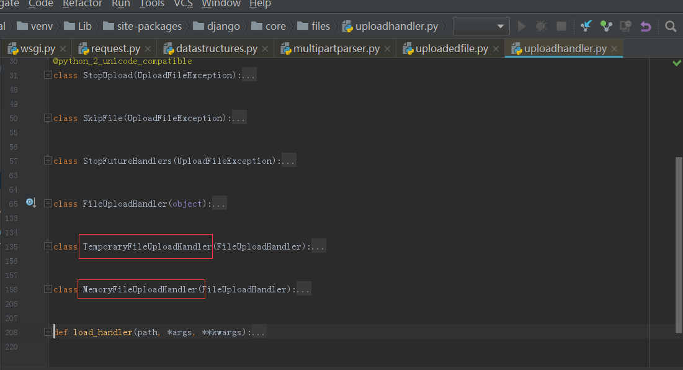Click the @python_2_unicode_compatible decorator
Viewport: 683px width, 370px height.
coord(122,61)
